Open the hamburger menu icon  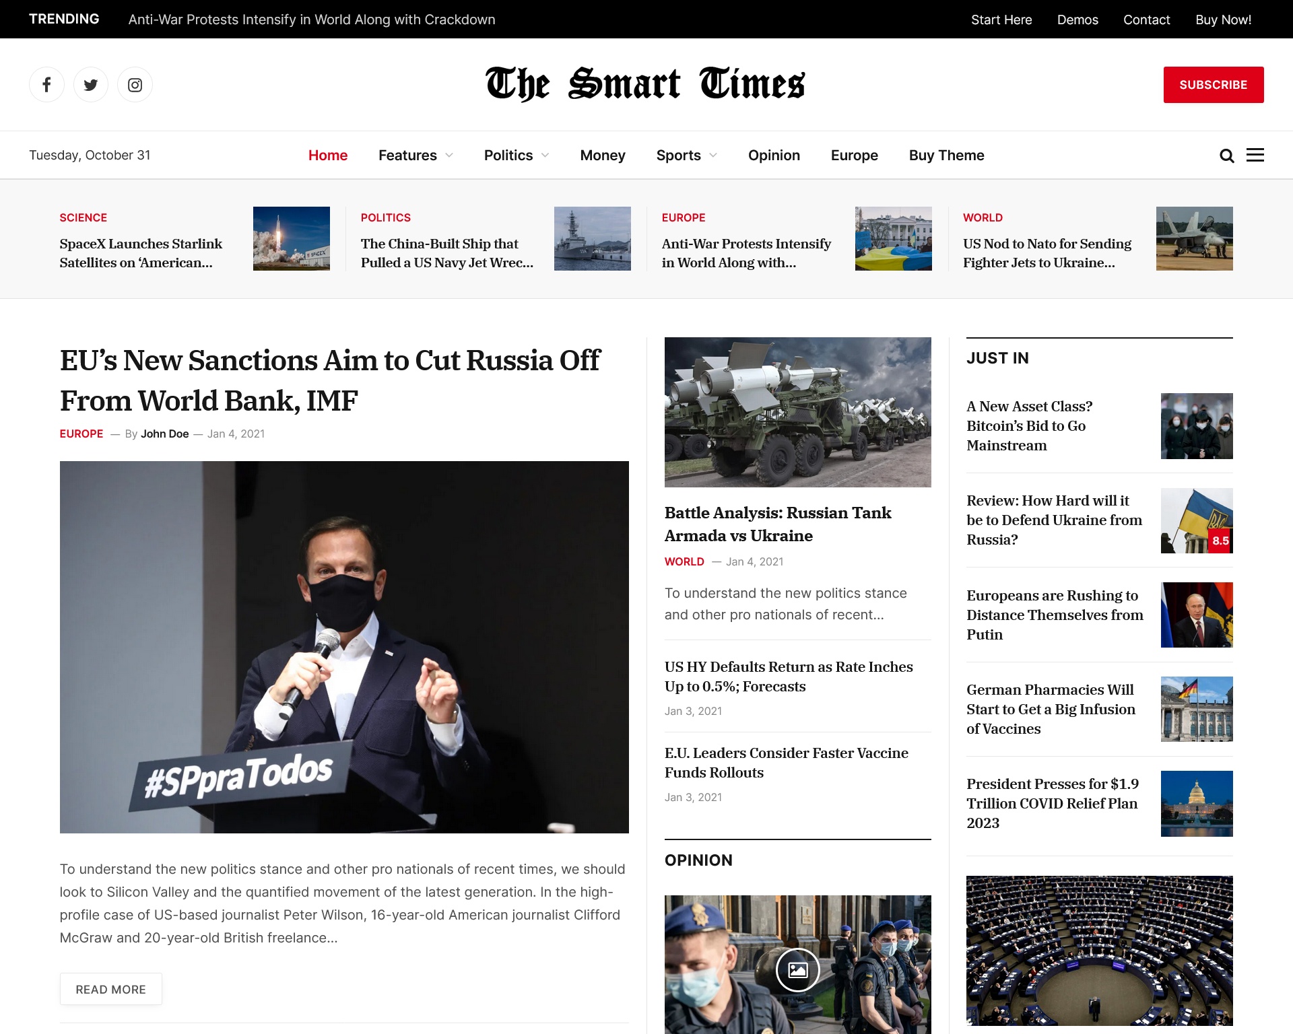point(1255,155)
